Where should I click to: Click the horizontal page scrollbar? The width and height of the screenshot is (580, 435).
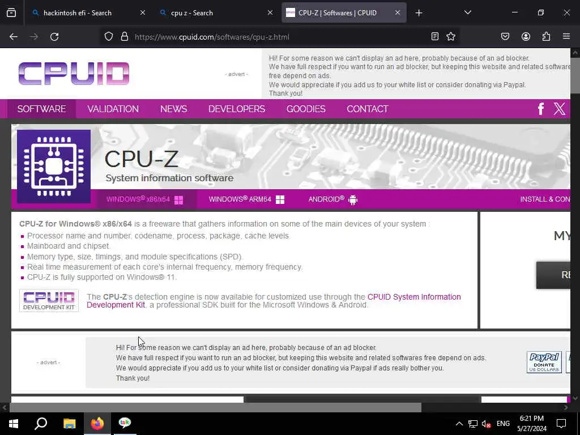[x=215, y=407]
